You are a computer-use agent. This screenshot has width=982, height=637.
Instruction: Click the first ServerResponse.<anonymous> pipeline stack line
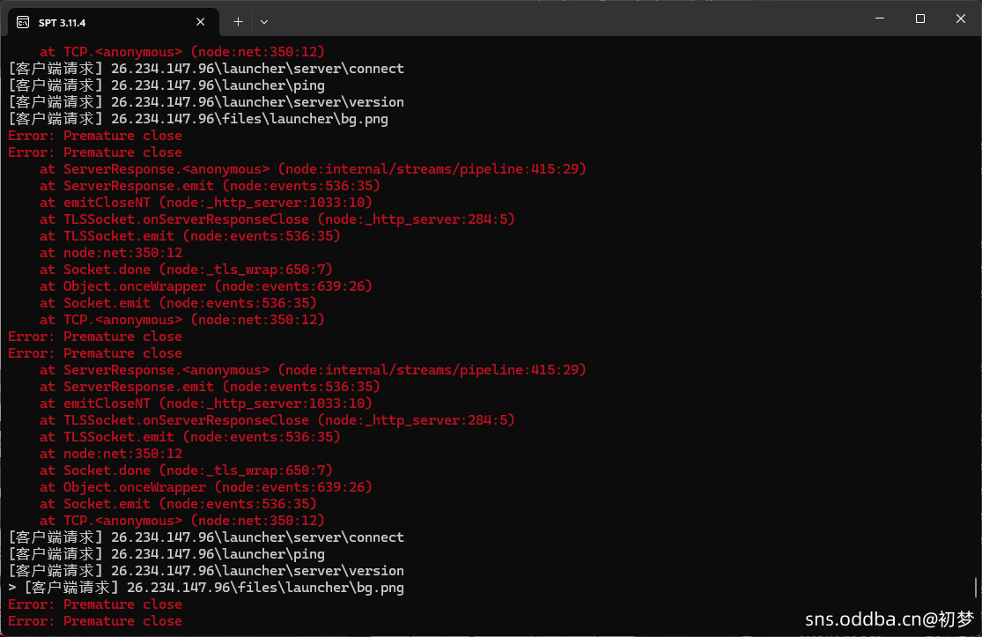[x=313, y=169]
